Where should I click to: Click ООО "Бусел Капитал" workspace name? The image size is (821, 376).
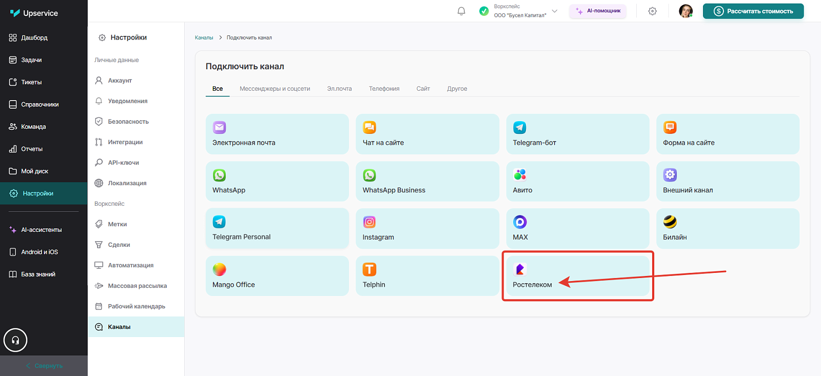coord(520,15)
